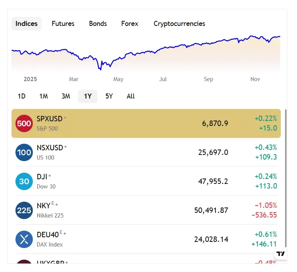The image size is (297, 272).
Task: Click the DAX Index icon
Action: [x=24, y=240]
